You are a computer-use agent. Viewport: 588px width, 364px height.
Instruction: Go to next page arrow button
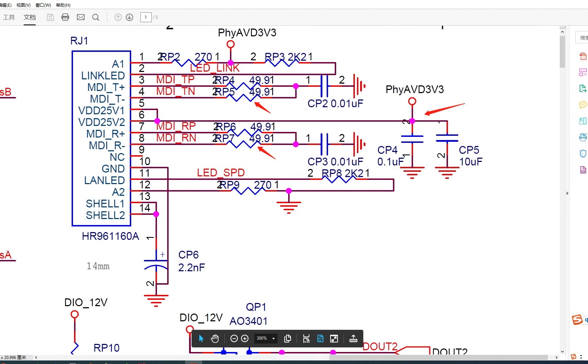129,17
